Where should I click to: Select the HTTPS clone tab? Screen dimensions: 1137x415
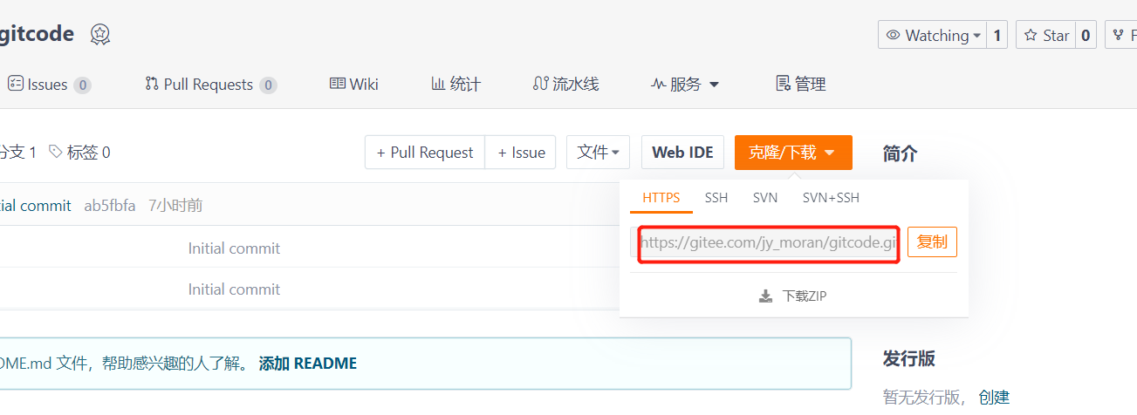tap(661, 197)
